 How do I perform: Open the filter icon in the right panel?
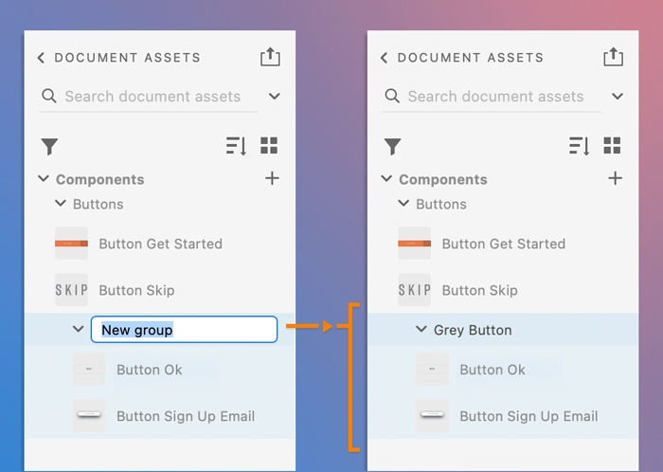click(x=392, y=146)
